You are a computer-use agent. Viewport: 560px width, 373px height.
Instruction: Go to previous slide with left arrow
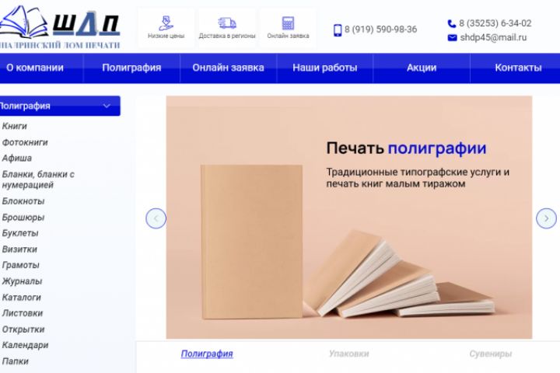pos(156,218)
